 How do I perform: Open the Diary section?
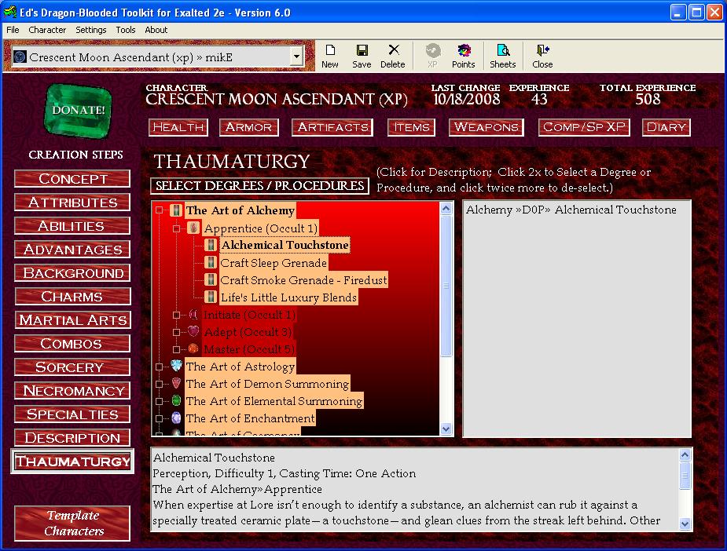(666, 127)
